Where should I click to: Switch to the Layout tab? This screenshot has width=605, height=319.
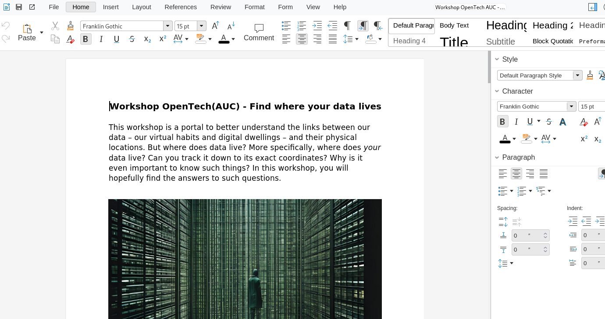142,7
